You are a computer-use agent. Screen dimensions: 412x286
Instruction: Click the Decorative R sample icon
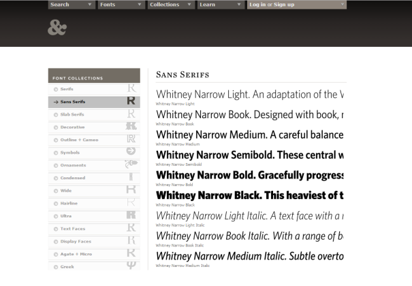pos(131,126)
